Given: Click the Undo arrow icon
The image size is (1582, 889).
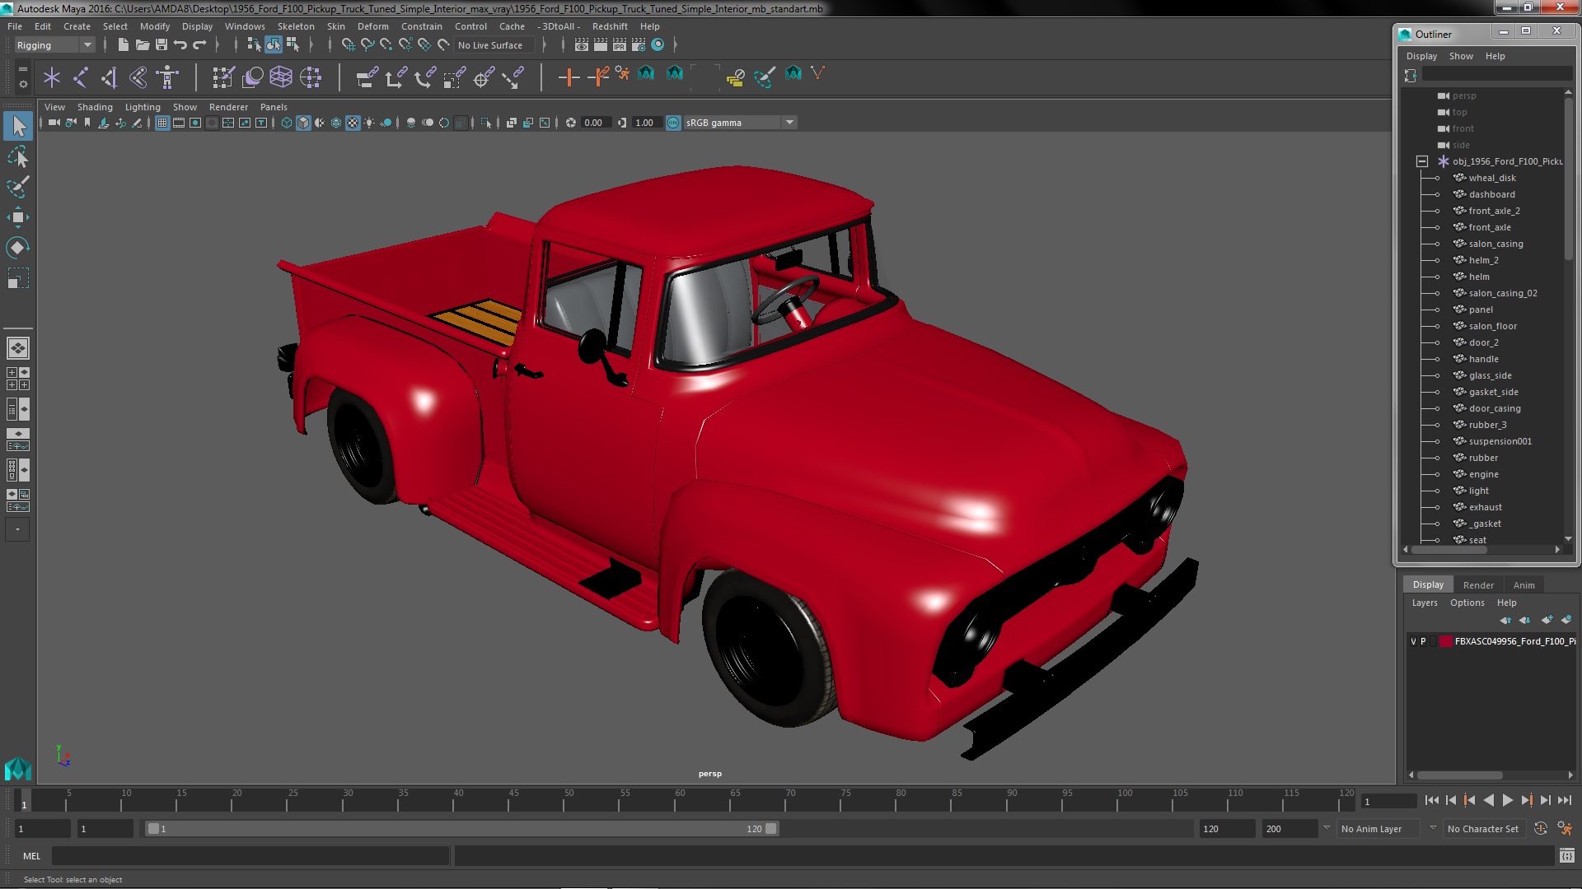Looking at the screenshot, I should pyautogui.click(x=180, y=44).
